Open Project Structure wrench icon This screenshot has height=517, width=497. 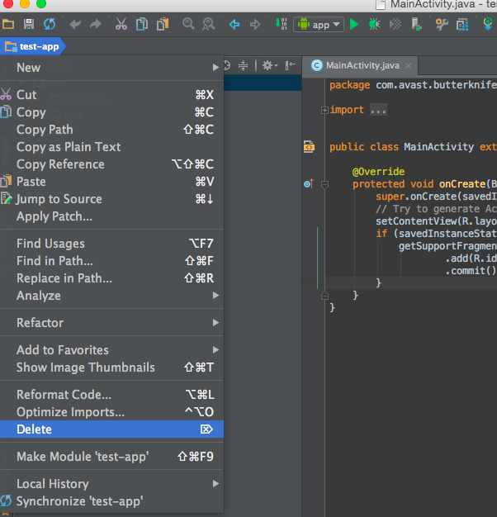442,24
